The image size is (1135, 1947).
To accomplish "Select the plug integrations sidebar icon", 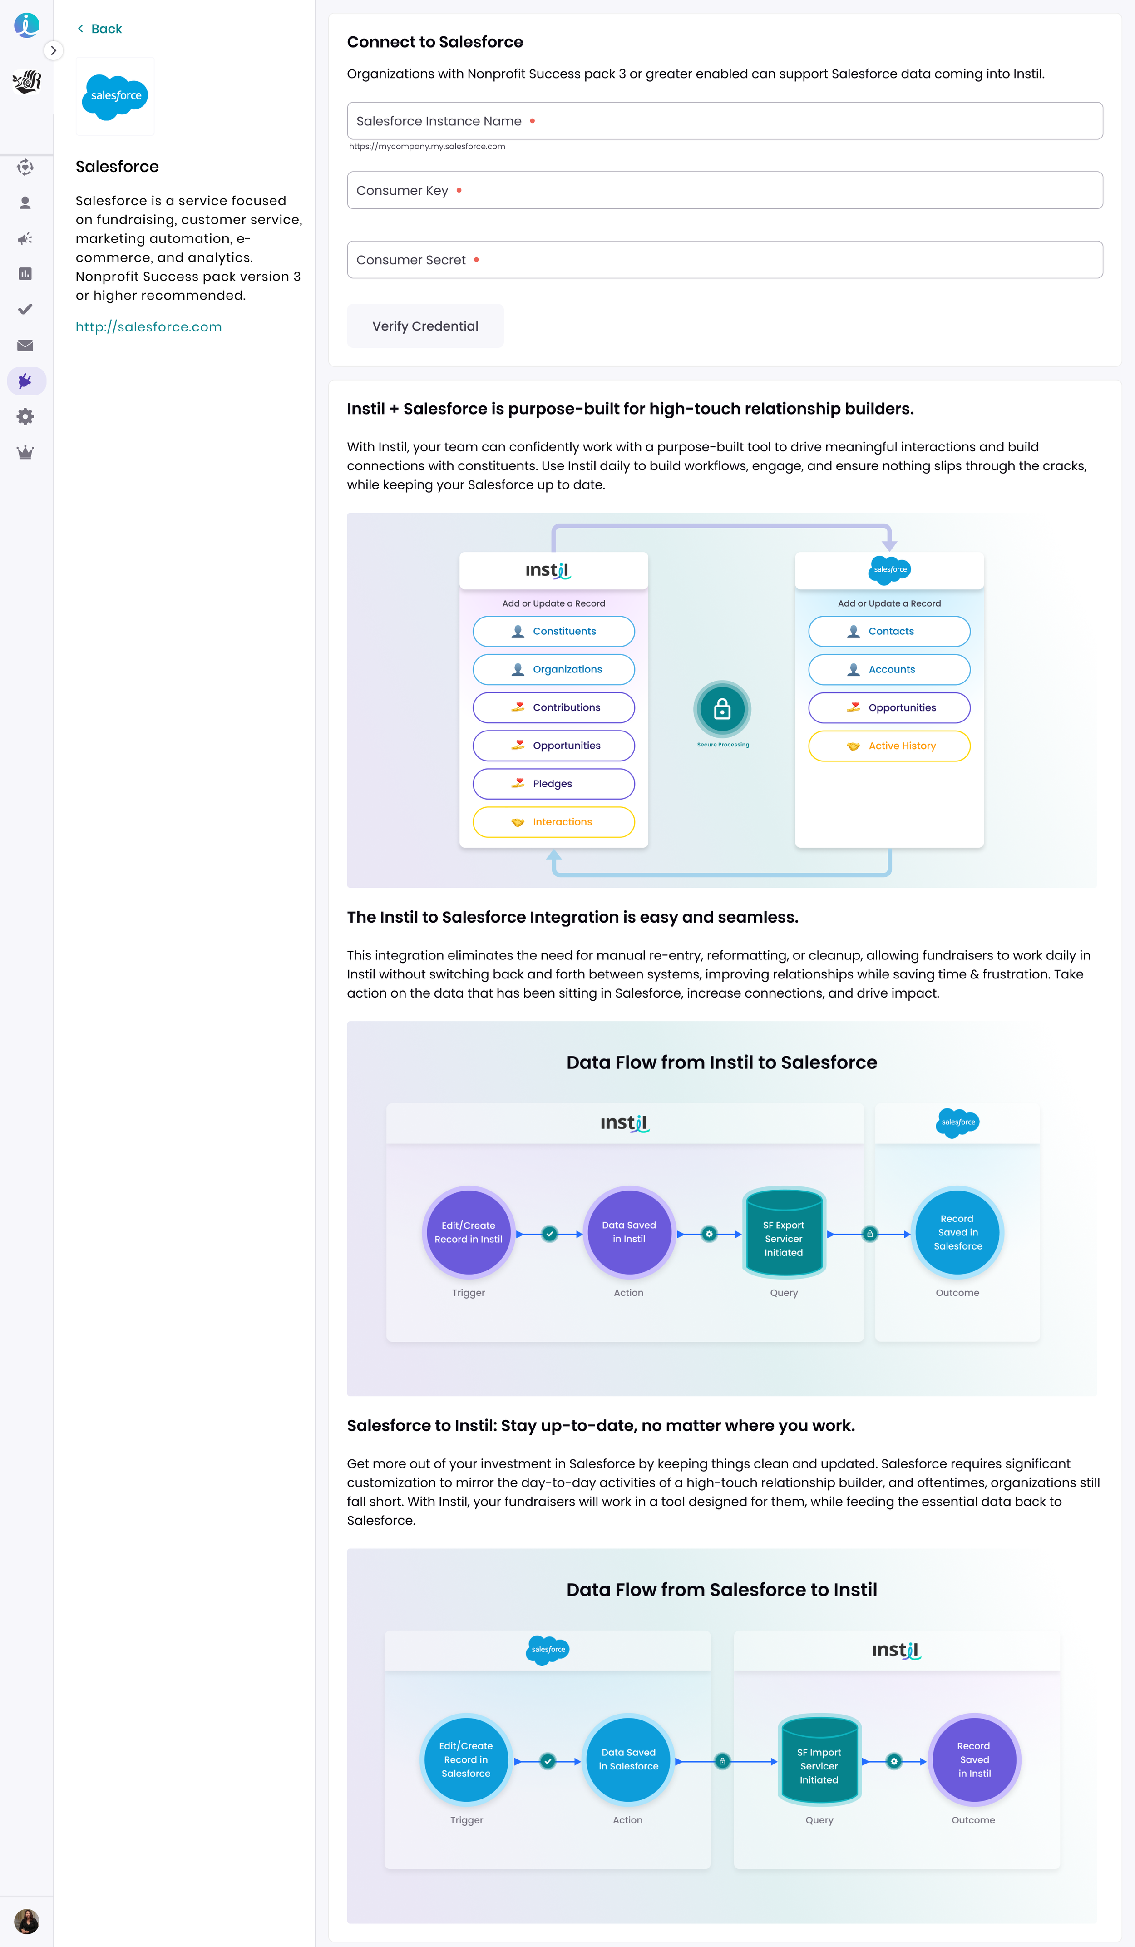I will click(25, 381).
